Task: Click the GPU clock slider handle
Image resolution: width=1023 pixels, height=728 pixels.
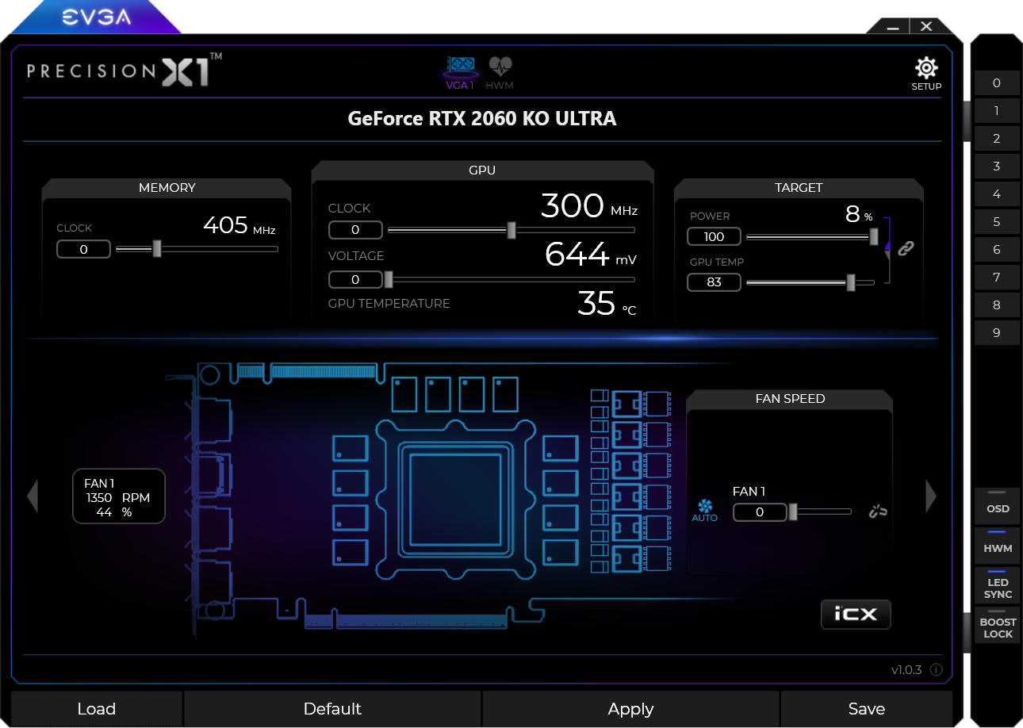Action: tap(511, 230)
